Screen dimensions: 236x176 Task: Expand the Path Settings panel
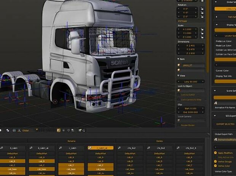[x=217, y=17]
